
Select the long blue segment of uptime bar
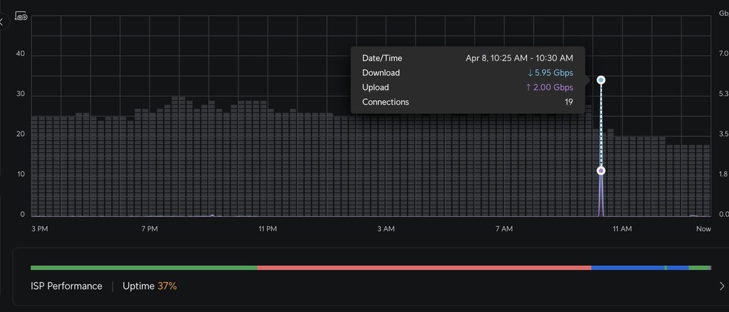point(626,268)
